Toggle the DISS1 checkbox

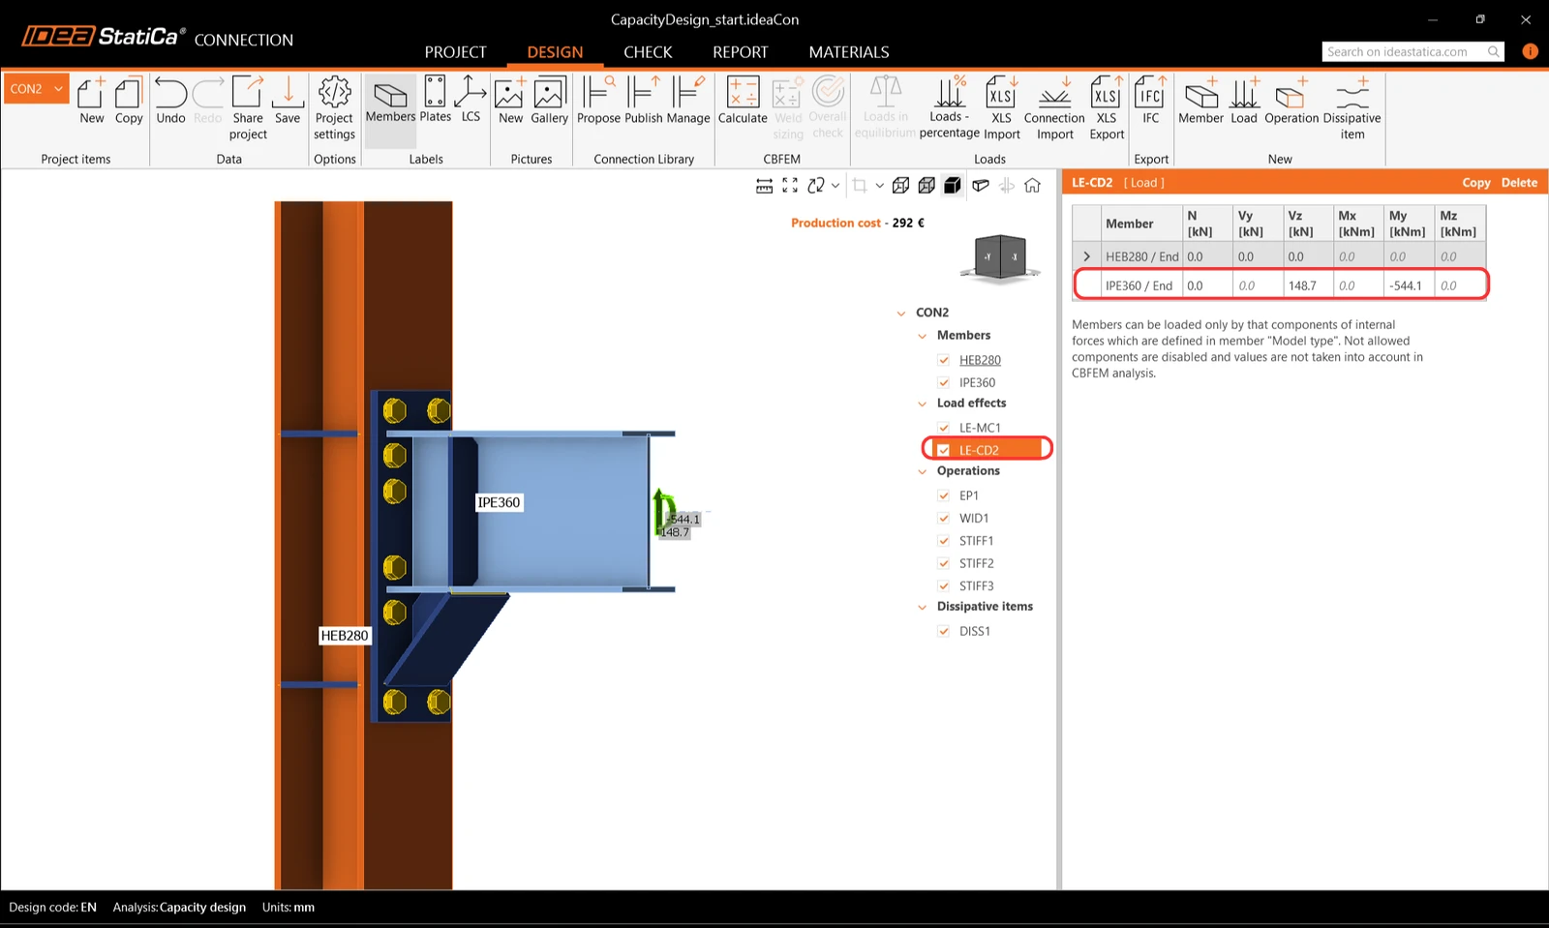coord(944,631)
